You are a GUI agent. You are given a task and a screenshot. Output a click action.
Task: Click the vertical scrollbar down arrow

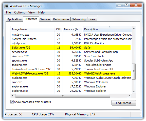click(134, 92)
